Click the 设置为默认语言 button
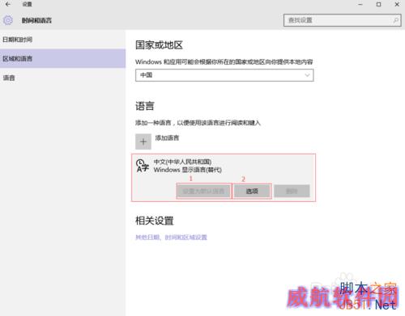 (x=203, y=192)
